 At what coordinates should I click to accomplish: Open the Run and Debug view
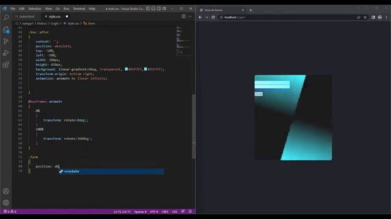[6, 53]
